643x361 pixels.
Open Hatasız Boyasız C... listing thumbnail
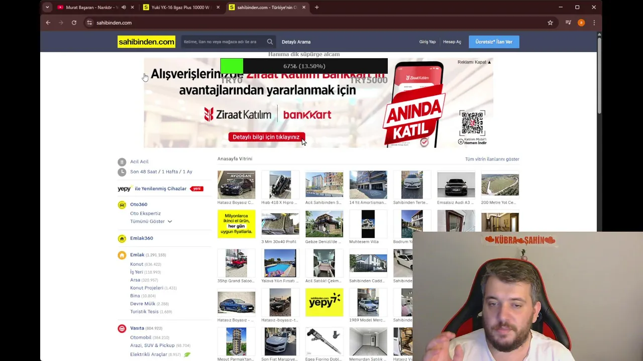[x=236, y=185]
